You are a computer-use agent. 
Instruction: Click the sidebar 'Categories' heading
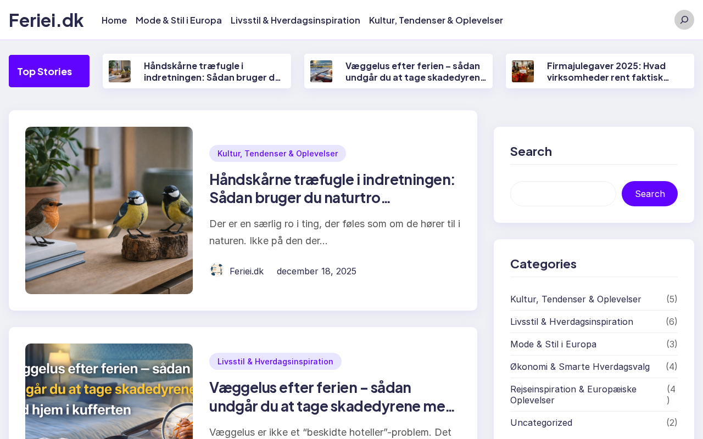pyautogui.click(x=543, y=264)
